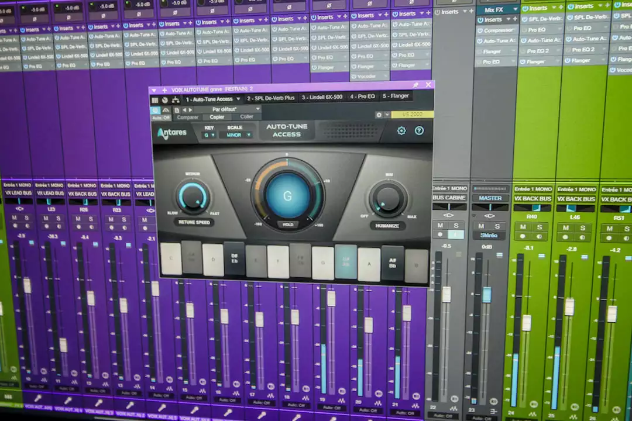632x421 pixels.
Task: Click the BUS CABINE volume fader
Action: point(446,294)
